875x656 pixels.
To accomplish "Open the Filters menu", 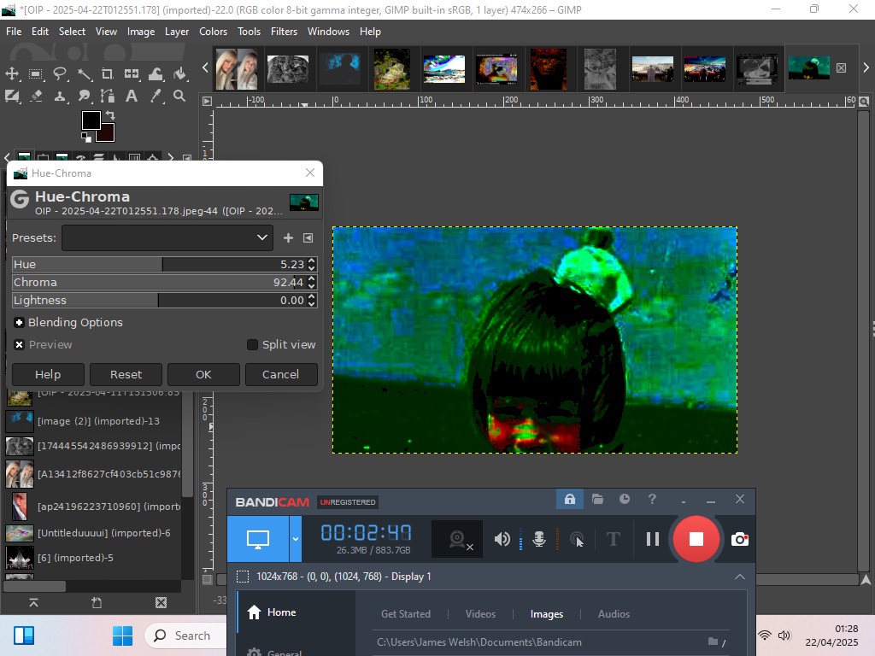I will coord(284,31).
